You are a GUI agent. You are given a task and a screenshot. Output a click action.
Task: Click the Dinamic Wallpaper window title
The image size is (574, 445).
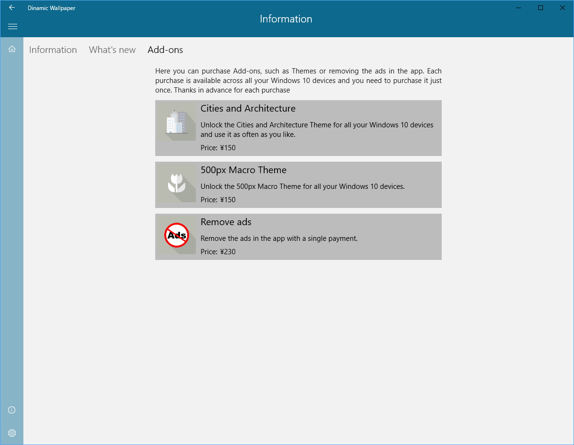point(52,8)
